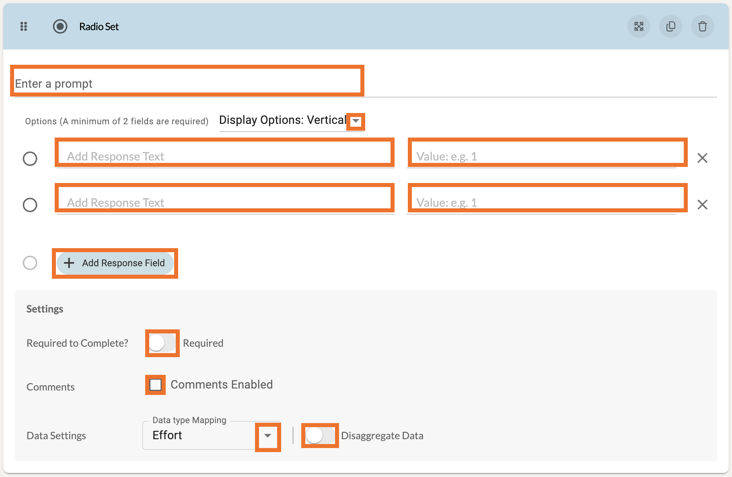Select the first response radio button

[30, 158]
